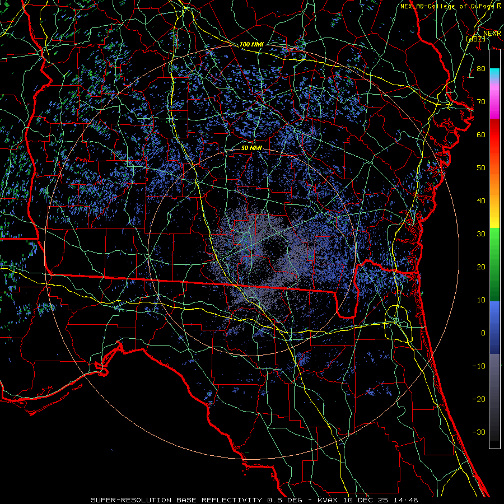
Task: Pick the cyan top band of color scale
Action: (494, 74)
